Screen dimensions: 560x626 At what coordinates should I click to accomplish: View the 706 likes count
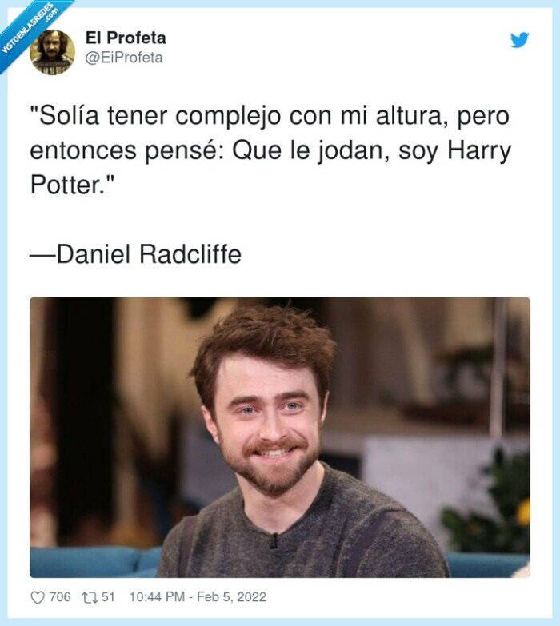(59, 597)
